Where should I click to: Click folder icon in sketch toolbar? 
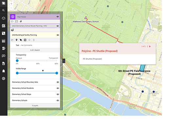[x=12, y=40]
